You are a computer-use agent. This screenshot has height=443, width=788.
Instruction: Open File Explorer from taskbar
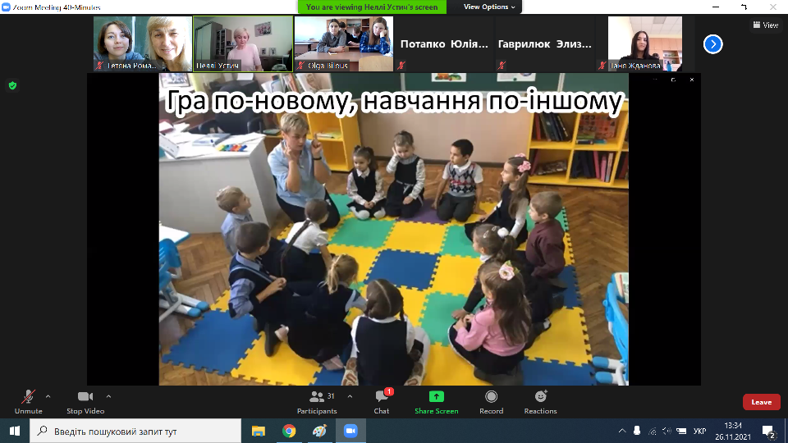click(x=259, y=431)
